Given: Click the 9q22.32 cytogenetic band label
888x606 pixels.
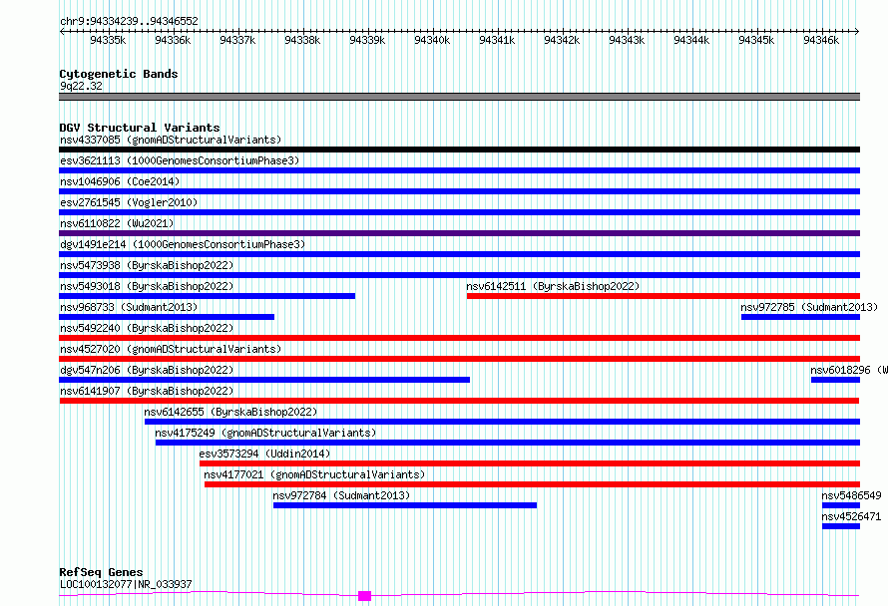Looking at the screenshot, I should tap(81, 86).
